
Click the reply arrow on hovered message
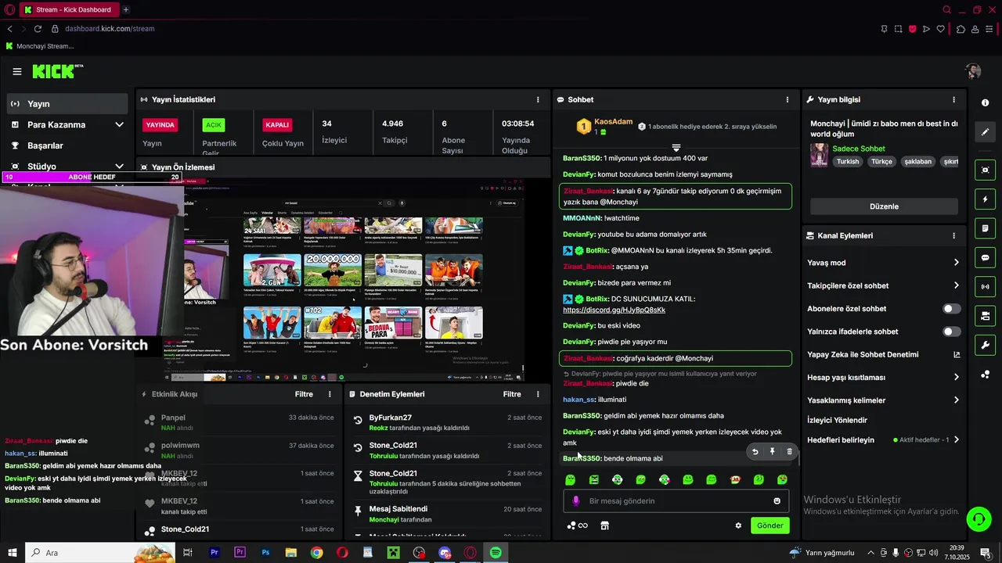(x=755, y=451)
